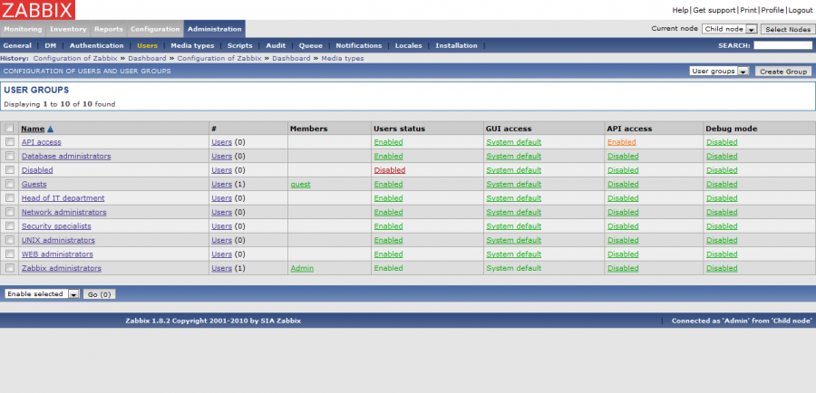Screen dimensions: 816x393
Task: Open the Scripts submenu
Action: coord(240,46)
